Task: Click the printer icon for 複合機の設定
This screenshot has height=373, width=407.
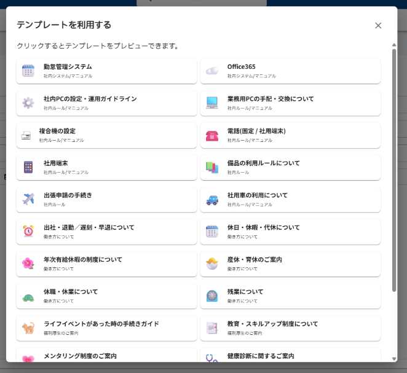Action: tap(26, 135)
